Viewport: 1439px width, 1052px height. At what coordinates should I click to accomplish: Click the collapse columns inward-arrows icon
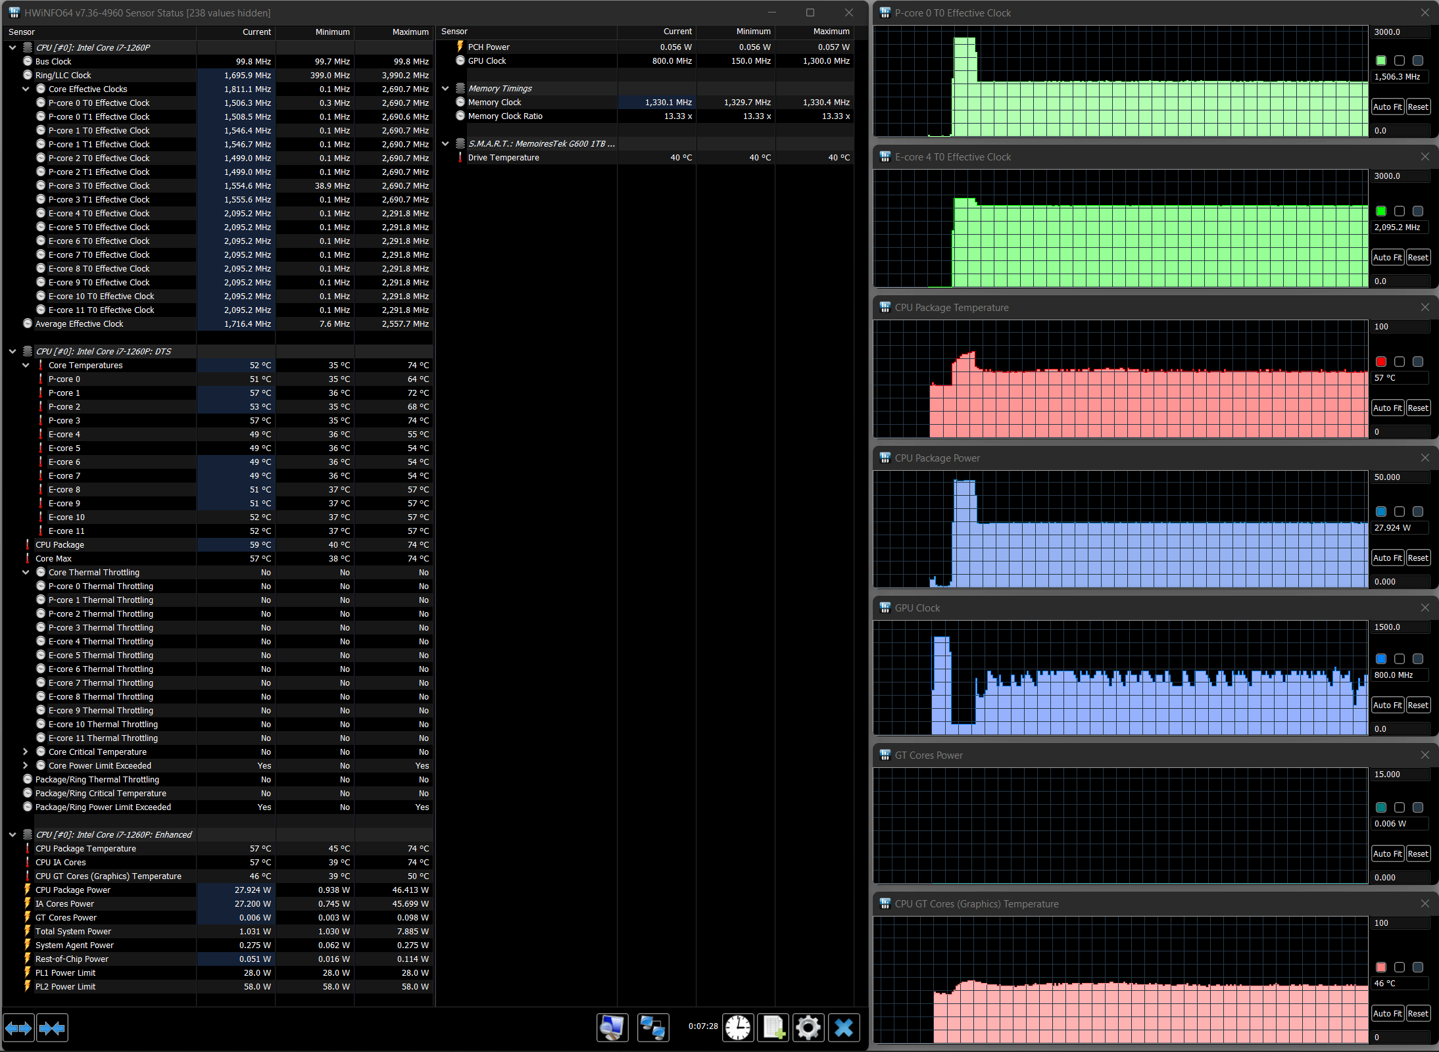52,1028
